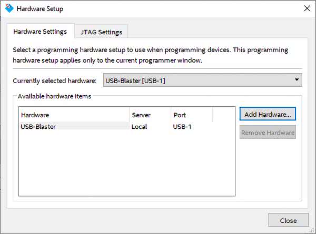Click the Quartus icon in the title bar
The height and width of the screenshot is (234, 316).
tap(8, 8)
